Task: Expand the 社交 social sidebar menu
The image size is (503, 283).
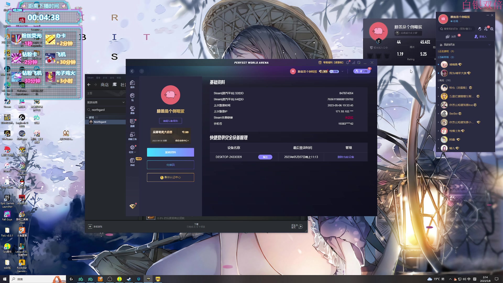Action: [132, 149]
